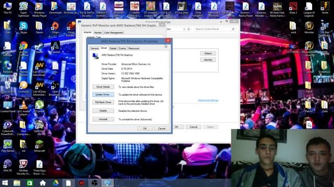Click Cancel in the graphics properties dialog
Viewport: 334px width, 187px height.
coord(161,128)
